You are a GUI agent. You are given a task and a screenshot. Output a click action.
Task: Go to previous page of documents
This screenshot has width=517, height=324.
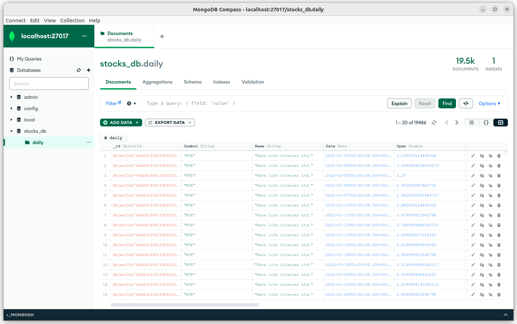pos(447,123)
